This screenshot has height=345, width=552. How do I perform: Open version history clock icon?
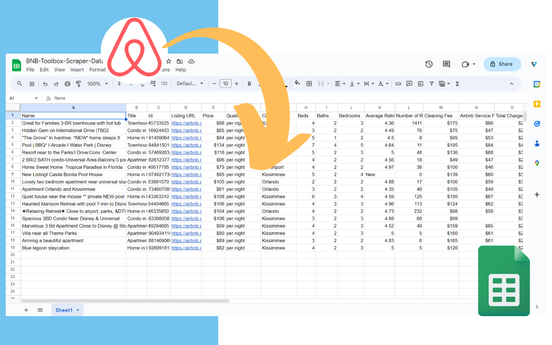[429, 64]
